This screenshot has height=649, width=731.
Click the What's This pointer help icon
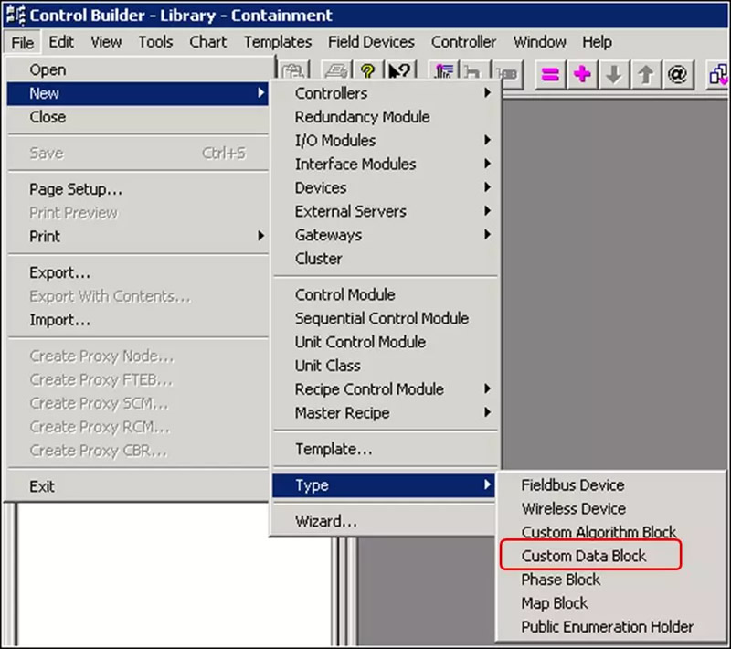coord(399,71)
